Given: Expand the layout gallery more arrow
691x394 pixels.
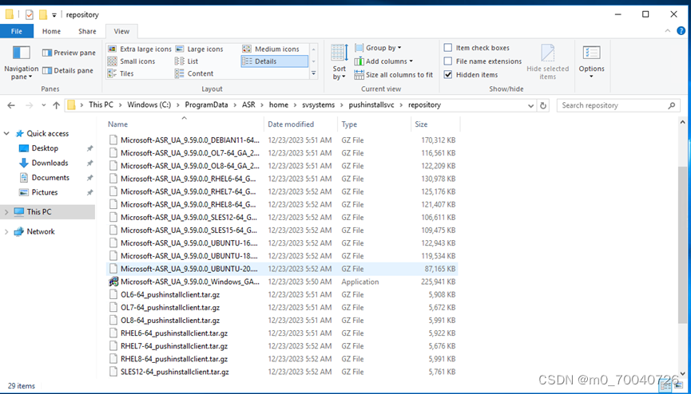Looking at the screenshot, I should [314, 73].
